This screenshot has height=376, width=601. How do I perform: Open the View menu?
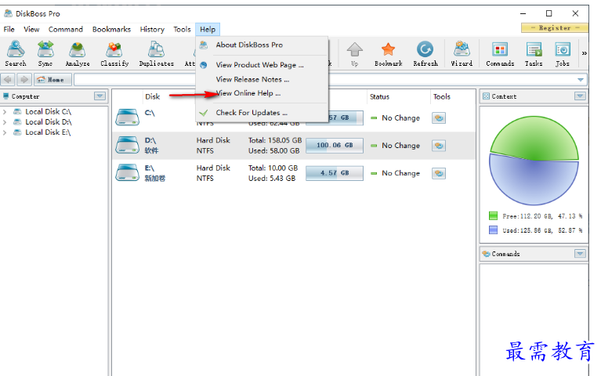click(31, 29)
